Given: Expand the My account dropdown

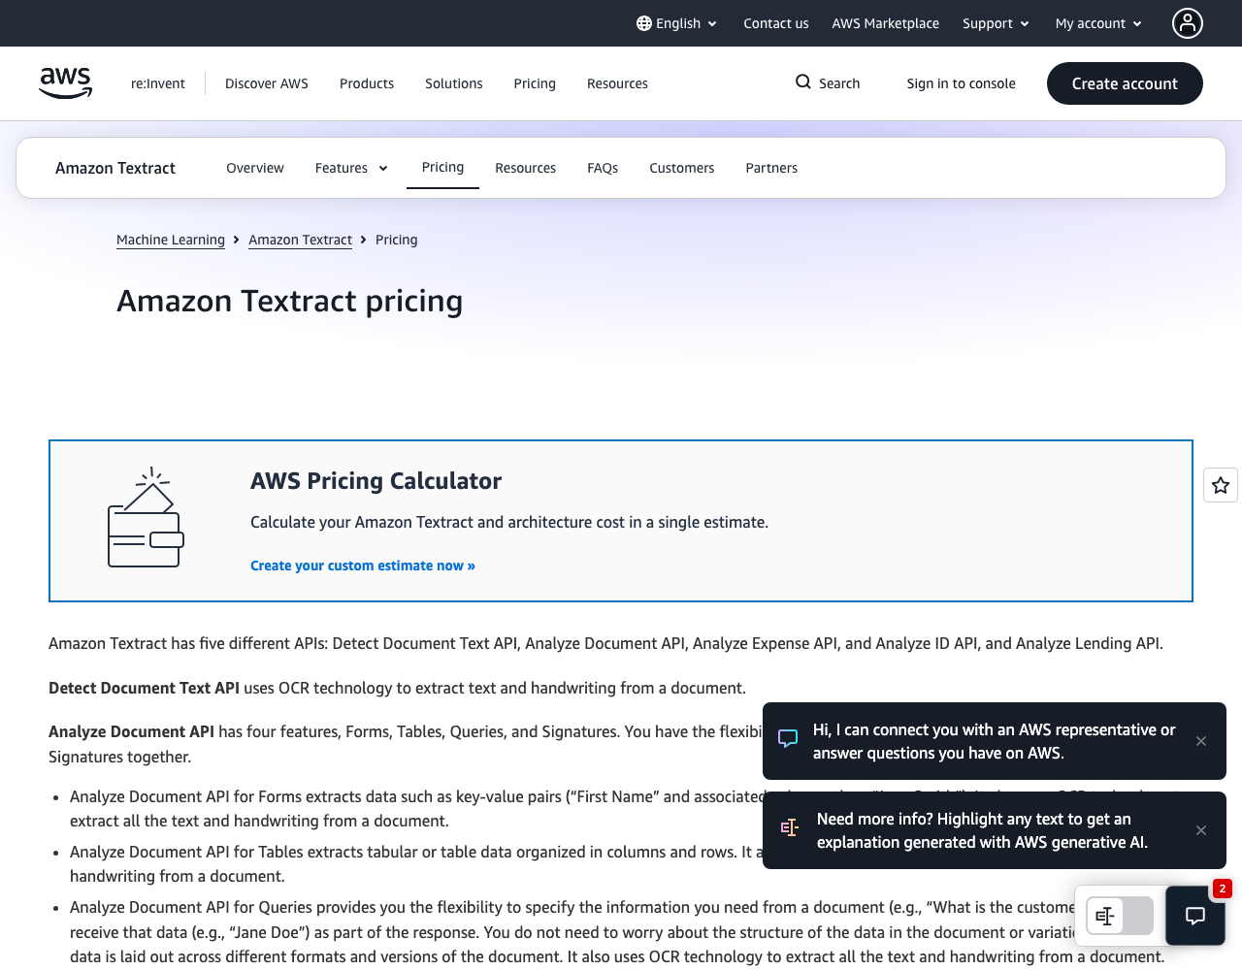Looking at the screenshot, I should click(1099, 23).
